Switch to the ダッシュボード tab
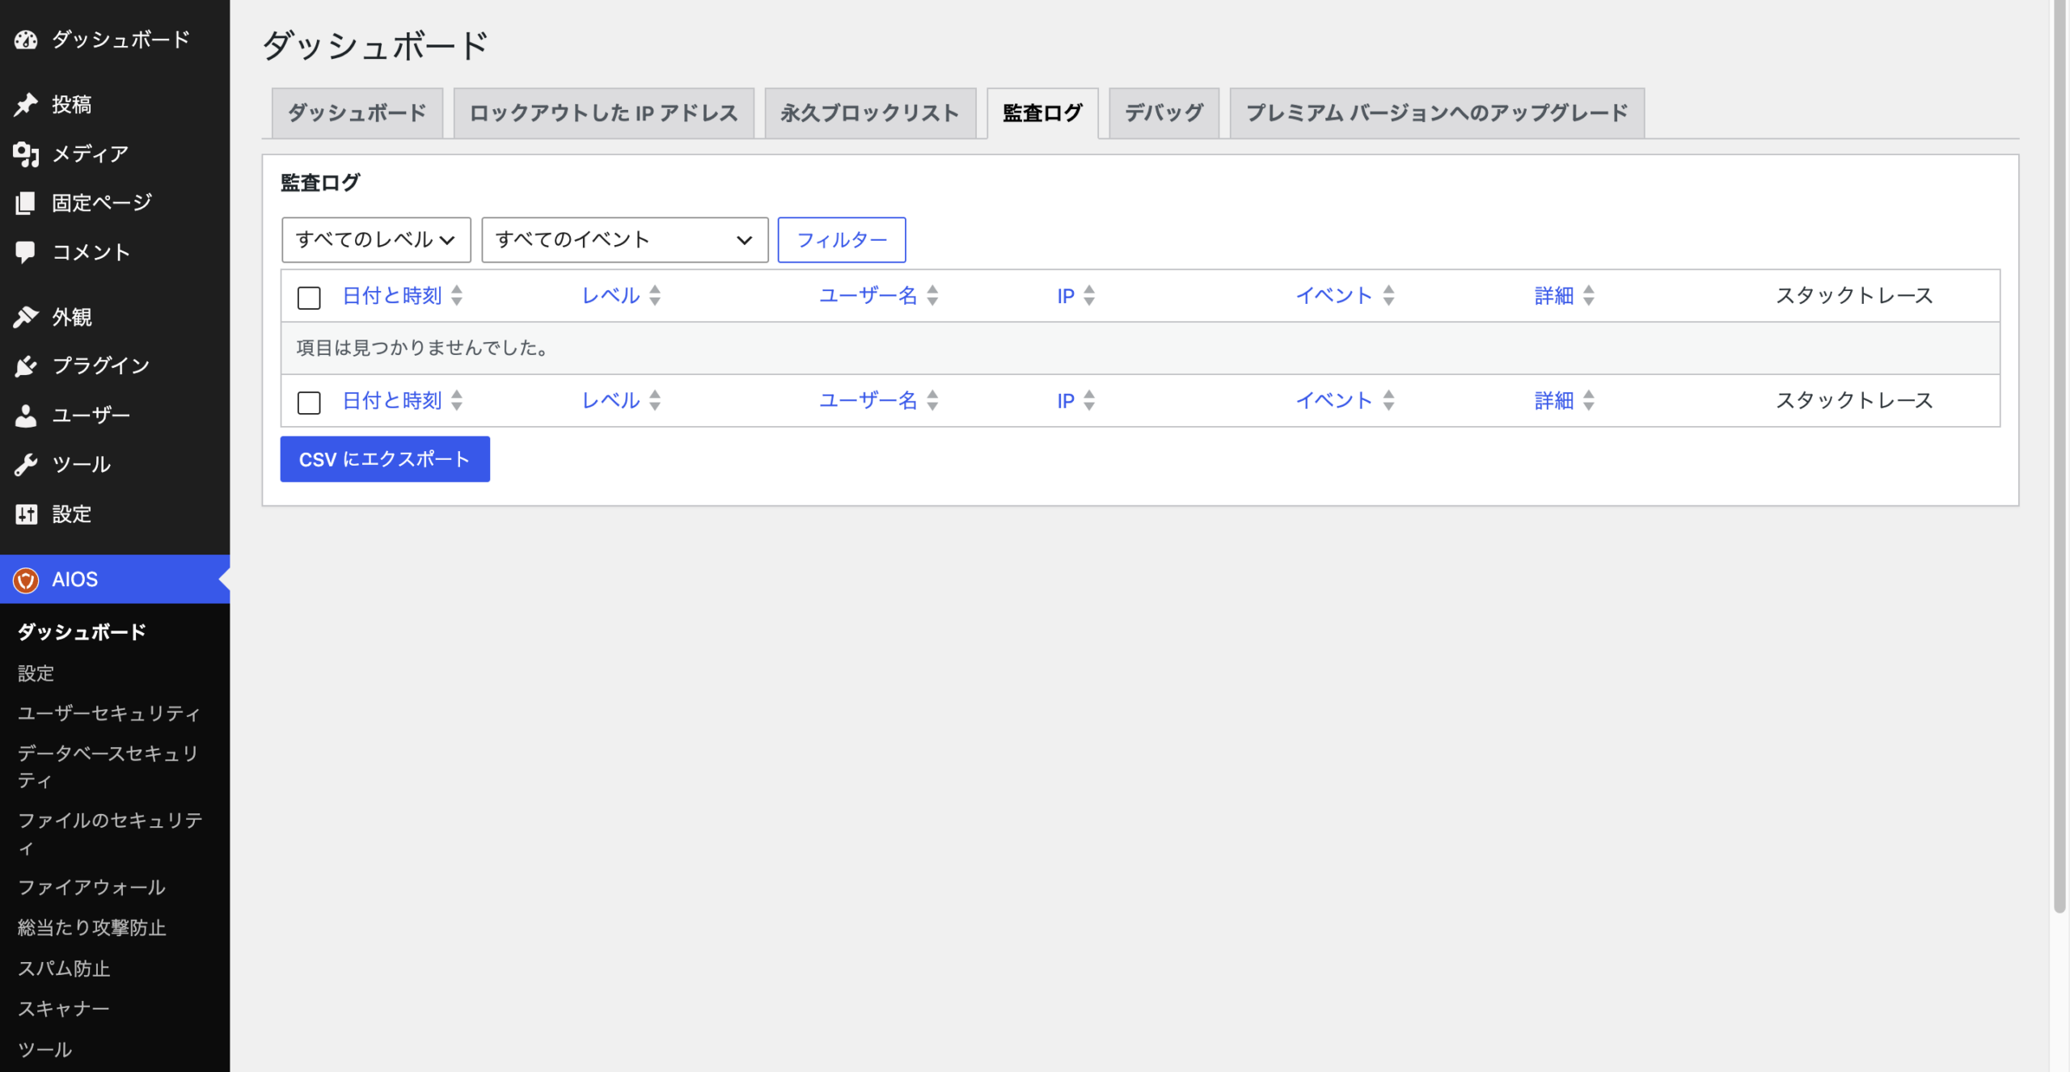Image resolution: width=2070 pixels, height=1072 pixels. coord(357,113)
